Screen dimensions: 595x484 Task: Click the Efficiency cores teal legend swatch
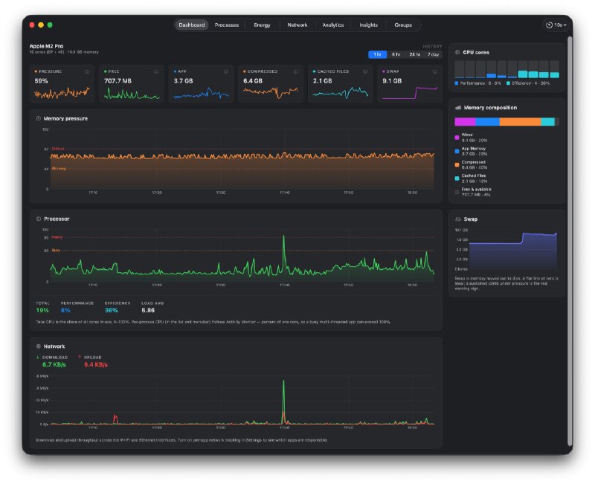point(508,83)
